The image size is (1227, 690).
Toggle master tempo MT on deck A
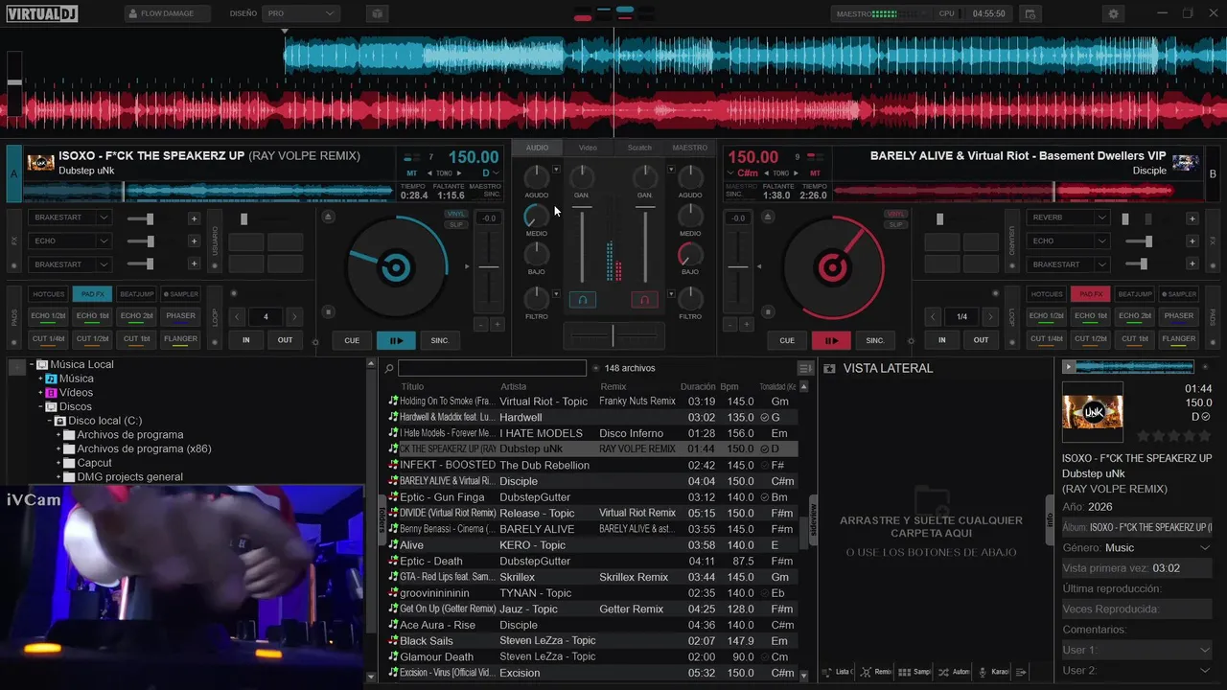coord(412,173)
